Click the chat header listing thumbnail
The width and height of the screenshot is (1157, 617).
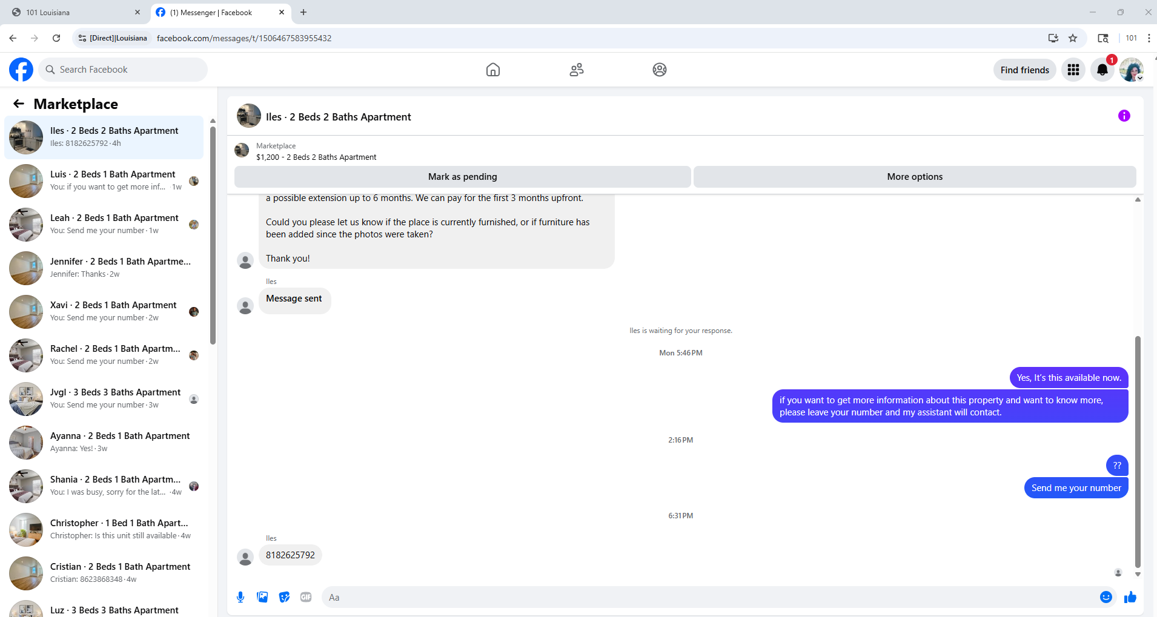[249, 116]
